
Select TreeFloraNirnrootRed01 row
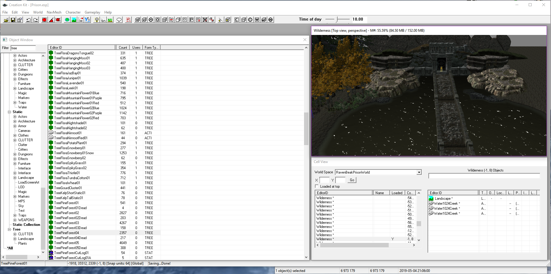point(104,138)
